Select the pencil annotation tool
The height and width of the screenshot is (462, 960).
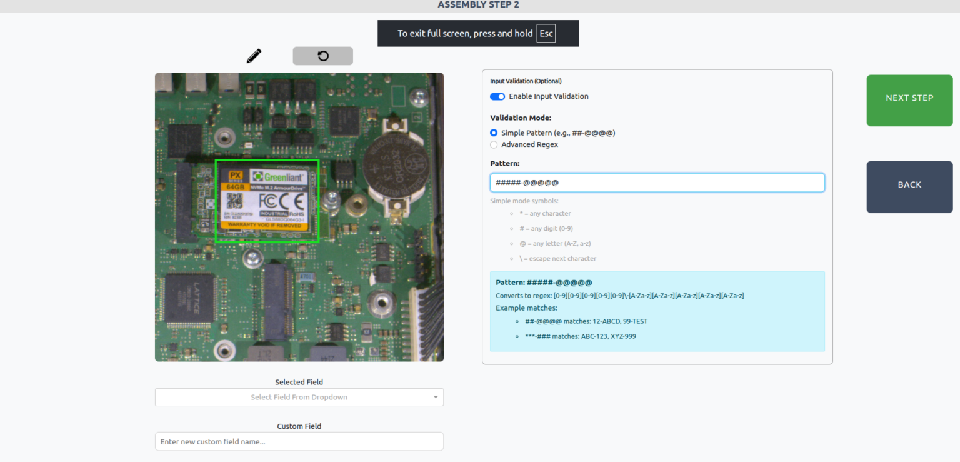pos(253,56)
